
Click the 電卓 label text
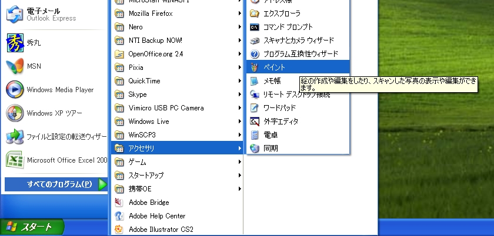271,135
